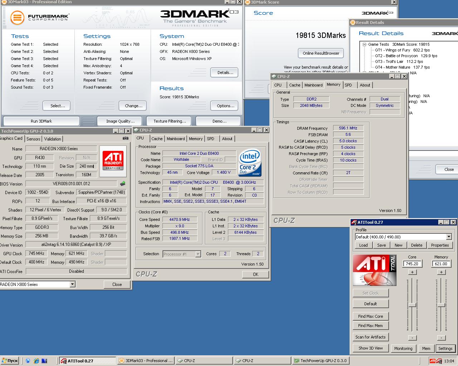This screenshot has height=366, width=458.
Task: Select GT4 - Mother Nature result row
Action: (402, 67)
